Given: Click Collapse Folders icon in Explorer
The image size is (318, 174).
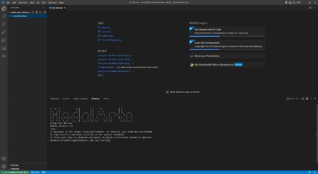Looking at the screenshot, I should point(45,12).
